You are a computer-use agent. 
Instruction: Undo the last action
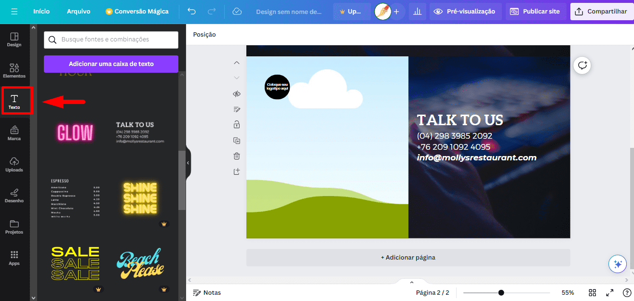pos(192,12)
